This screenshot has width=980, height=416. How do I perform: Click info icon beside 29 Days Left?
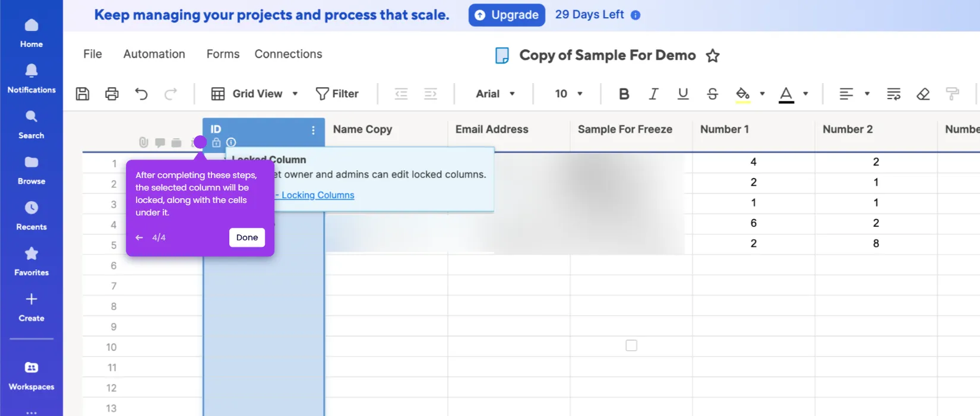pos(636,15)
